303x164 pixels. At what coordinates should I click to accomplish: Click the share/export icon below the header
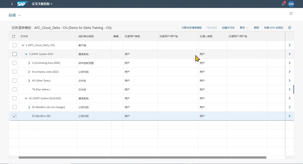291,13
